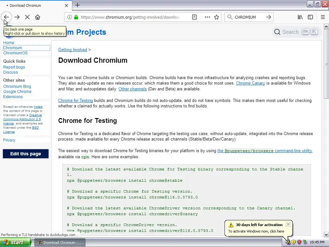
Task: Click the yellow security shield tray icon
Action: (294, 242)
